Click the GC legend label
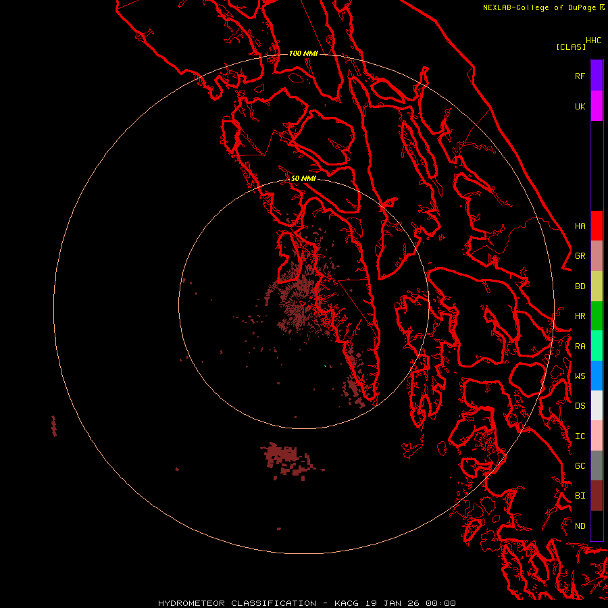608x608 pixels. tap(580, 465)
